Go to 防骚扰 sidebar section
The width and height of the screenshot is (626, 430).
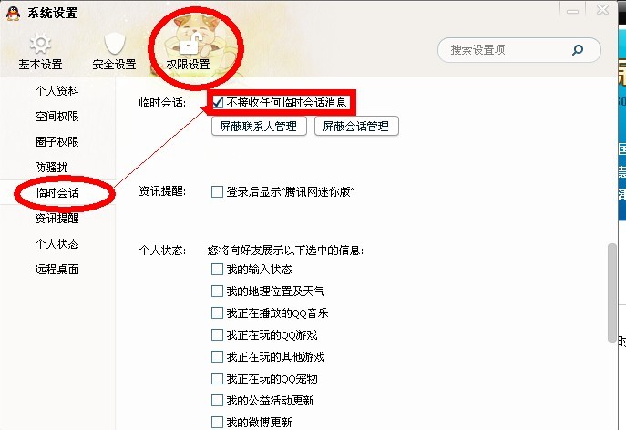click(52, 167)
